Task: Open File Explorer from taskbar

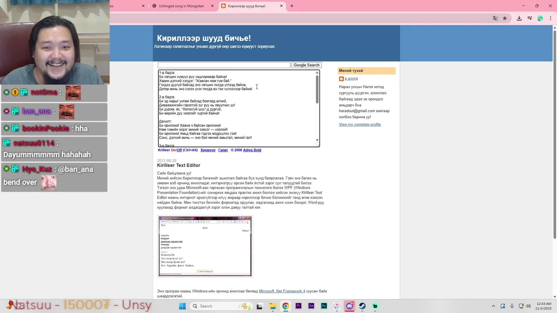Action: tap(272, 306)
